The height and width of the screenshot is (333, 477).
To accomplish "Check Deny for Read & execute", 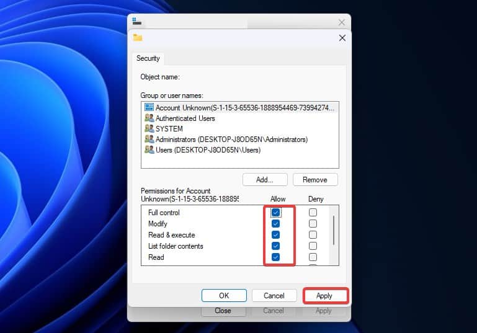I will coord(313,235).
